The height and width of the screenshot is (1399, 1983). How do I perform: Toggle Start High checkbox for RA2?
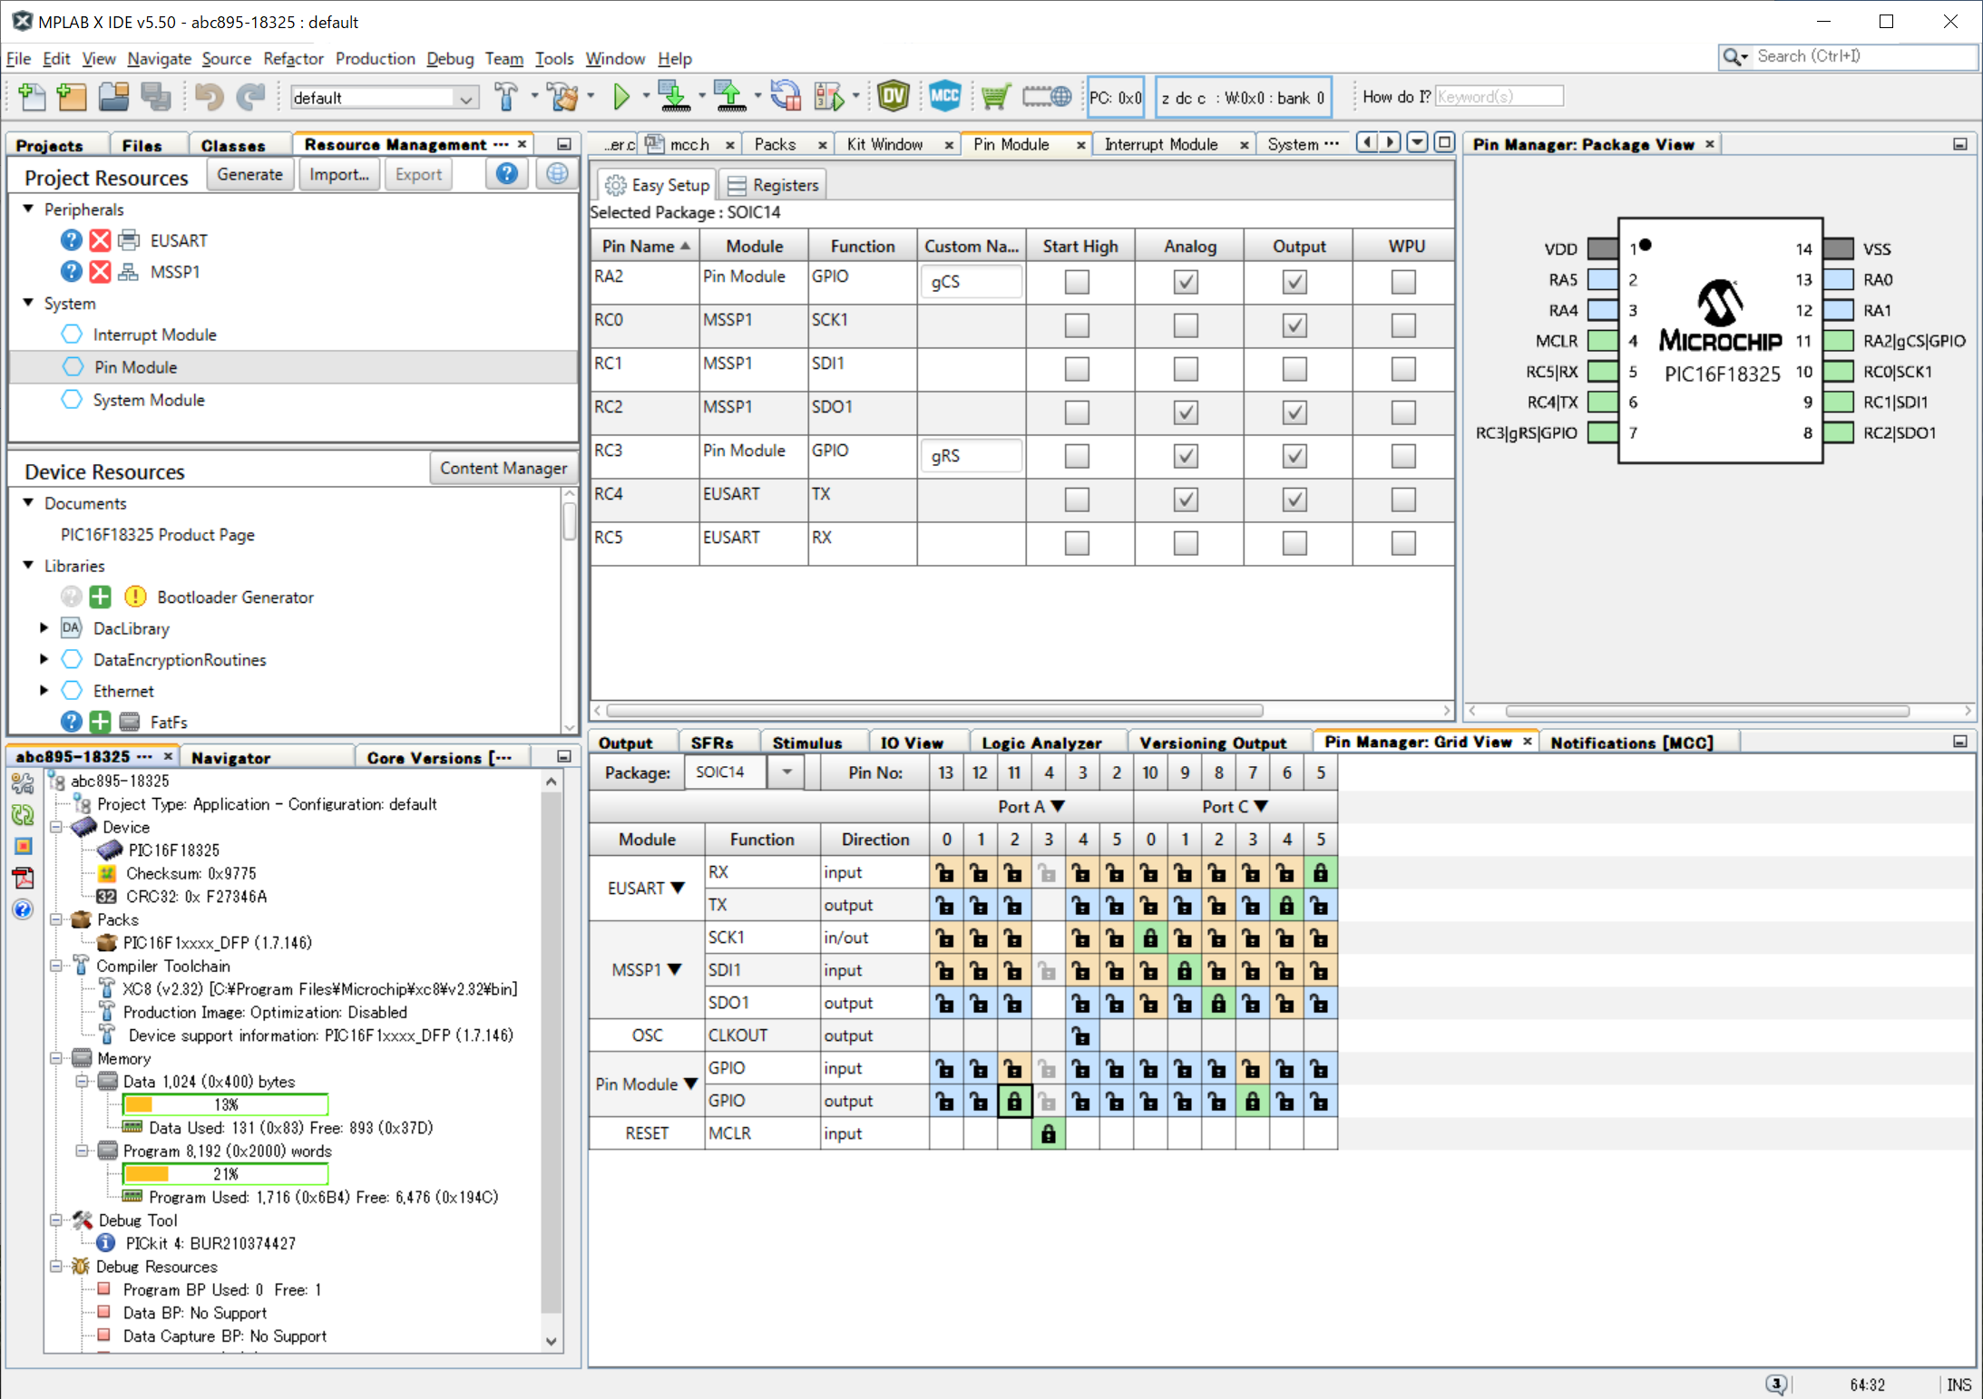point(1077,282)
